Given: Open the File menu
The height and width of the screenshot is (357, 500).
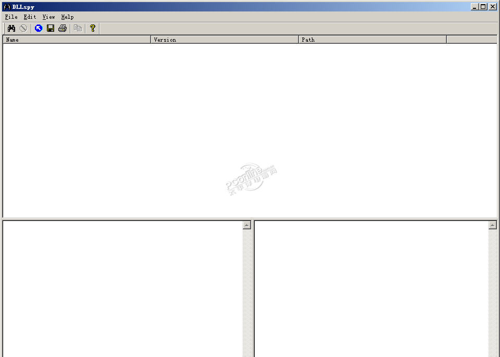Looking at the screenshot, I should pyautogui.click(x=11, y=17).
